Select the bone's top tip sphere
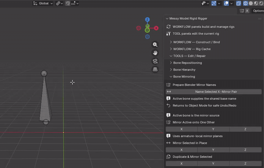264x168 pixels. coord(44,73)
